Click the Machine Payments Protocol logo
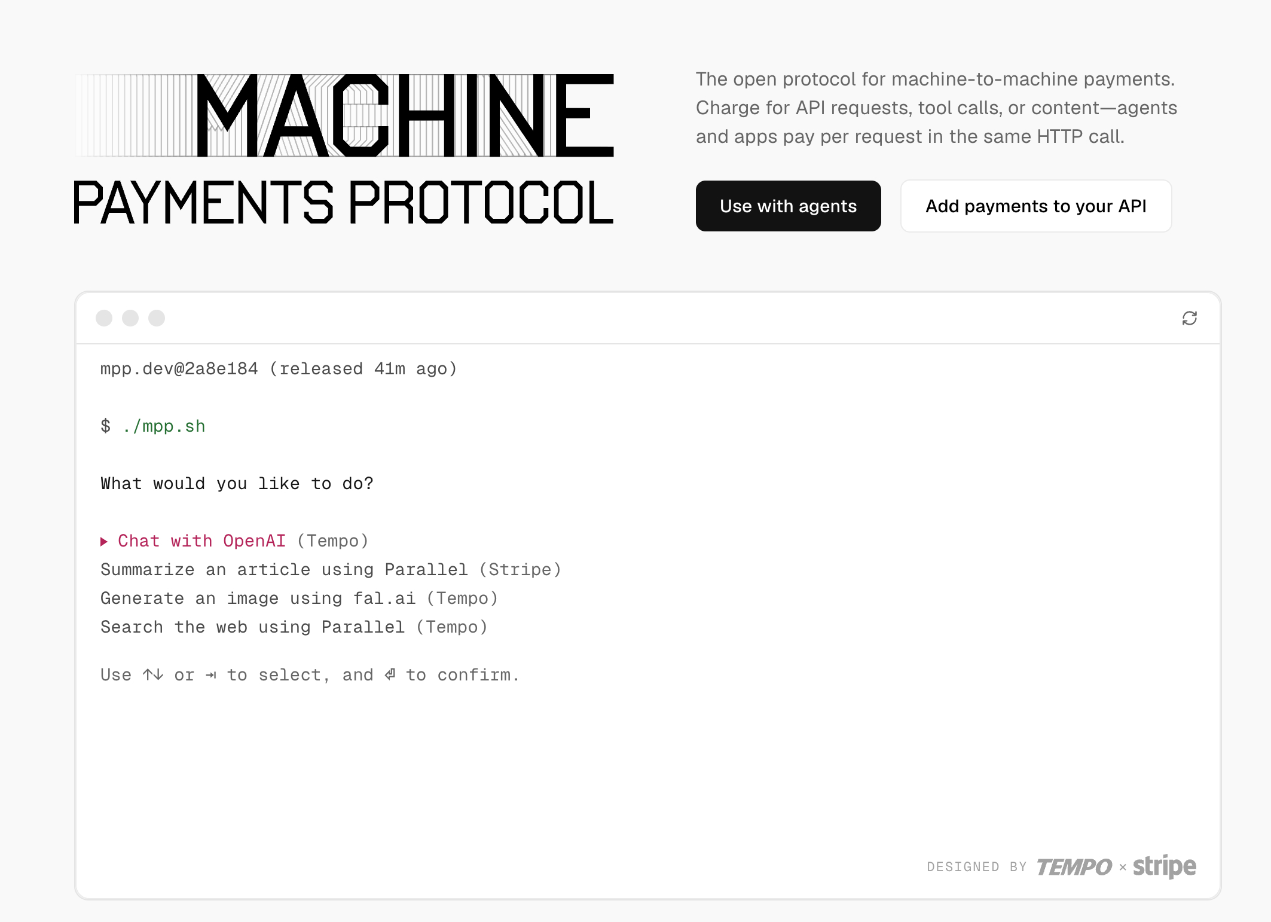The image size is (1271, 922). point(343,149)
